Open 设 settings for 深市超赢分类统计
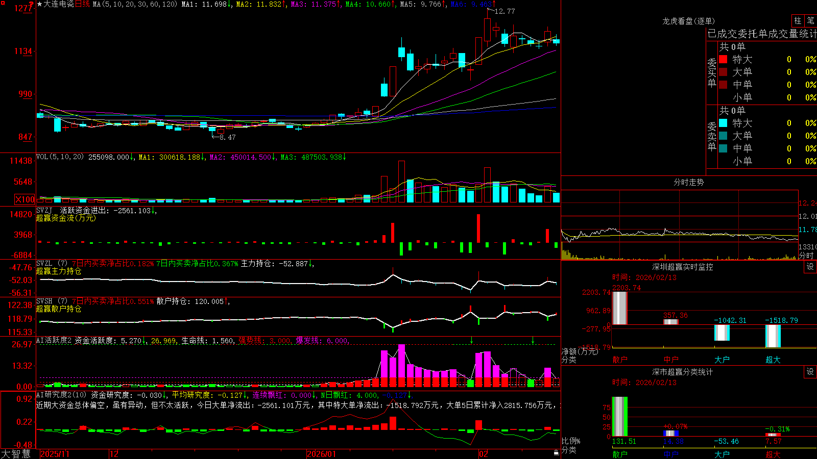817x459 pixels. point(810,372)
